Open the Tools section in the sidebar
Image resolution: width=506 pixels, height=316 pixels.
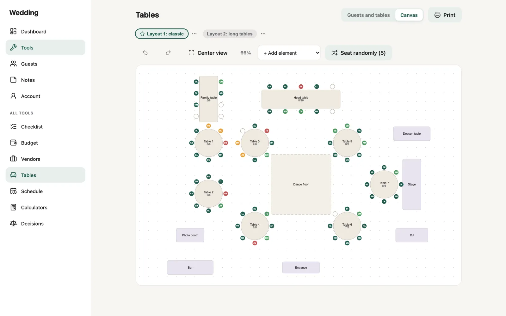coord(46,48)
